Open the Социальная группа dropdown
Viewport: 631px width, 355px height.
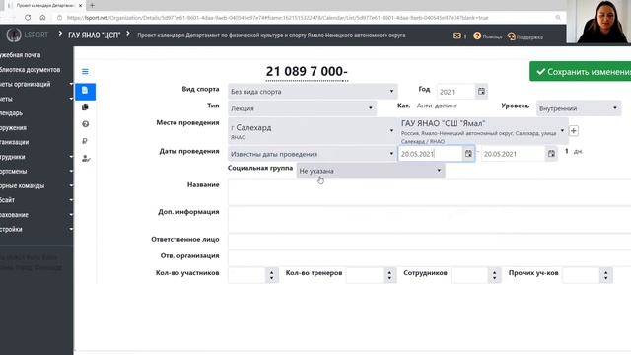tap(371, 171)
